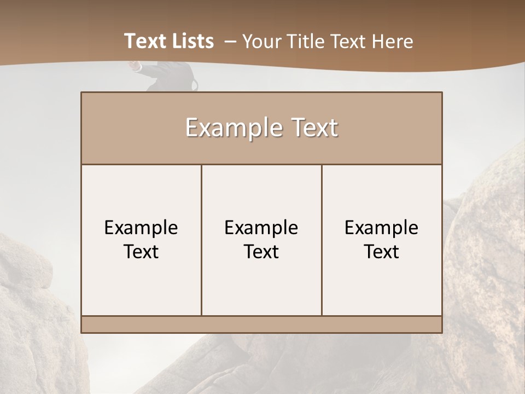This screenshot has height=394, width=525.
Task: Click the divider between middle and right columns
Action: [322, 240]
